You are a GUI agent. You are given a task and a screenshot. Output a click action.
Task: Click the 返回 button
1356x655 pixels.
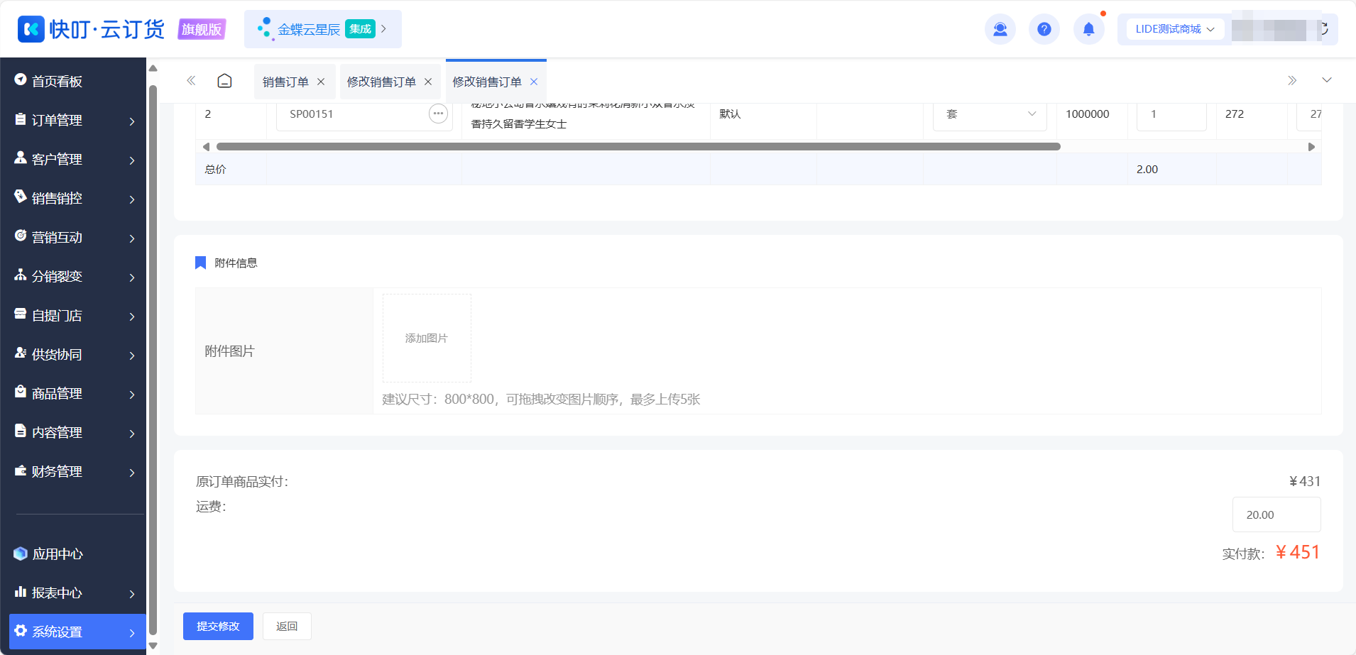[287, 626]
